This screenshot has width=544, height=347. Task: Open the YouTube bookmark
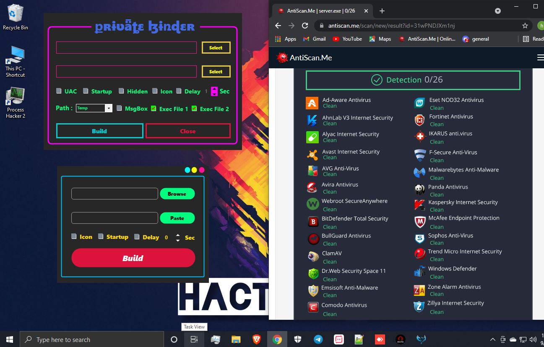click(347, 39)
